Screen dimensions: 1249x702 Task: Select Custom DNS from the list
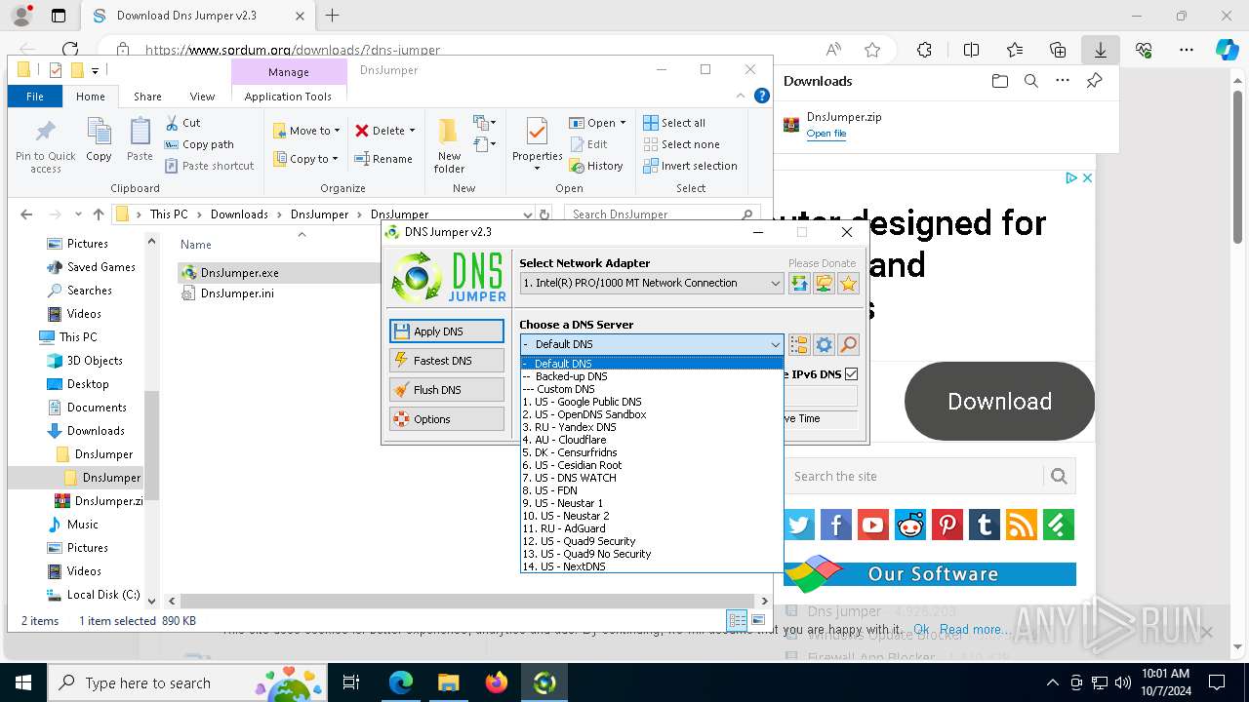[652, 389]
